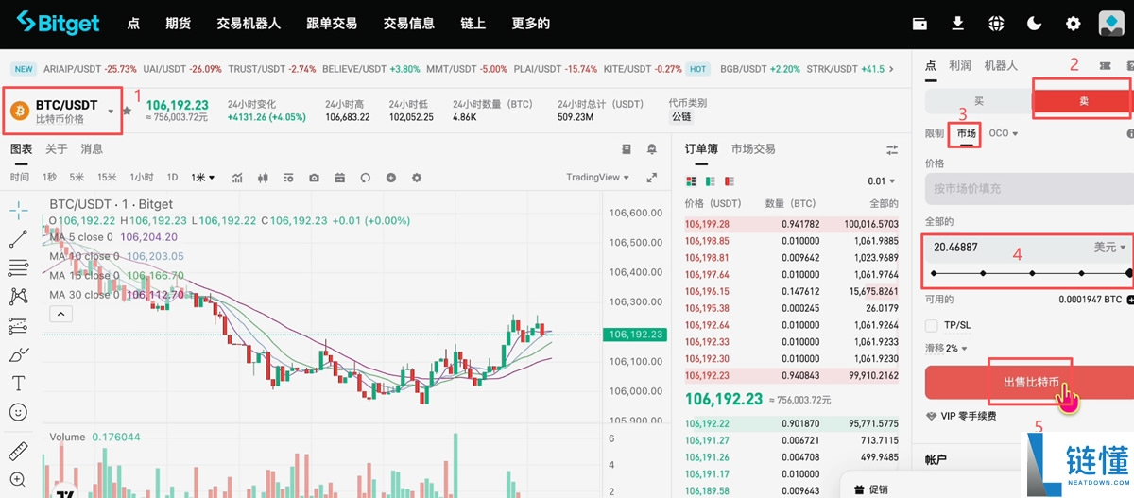Open the 滑移 2% slippage dropdown
The image size is (1134, 498).
[945, 349]
